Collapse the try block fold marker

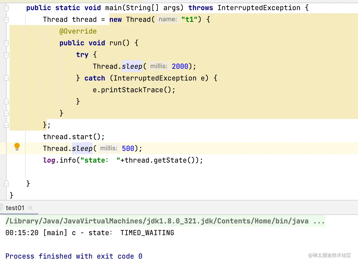tap(6, 55)
